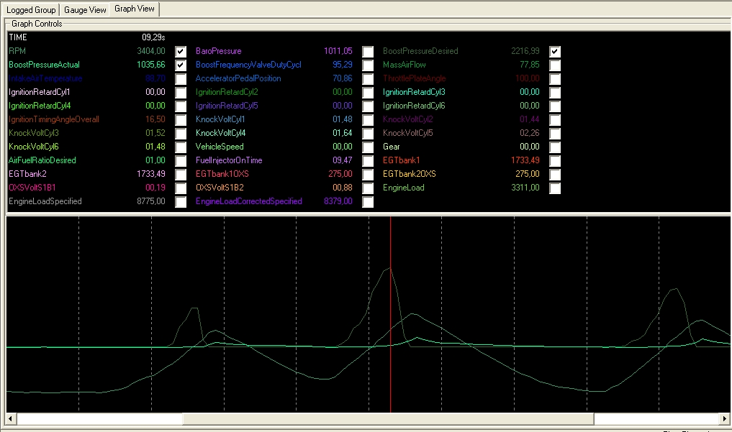Viewport: 732px width, 432px height.
Task: Tick the IntakeAirTemperature checkbox
Action: (x=181, y=79)
